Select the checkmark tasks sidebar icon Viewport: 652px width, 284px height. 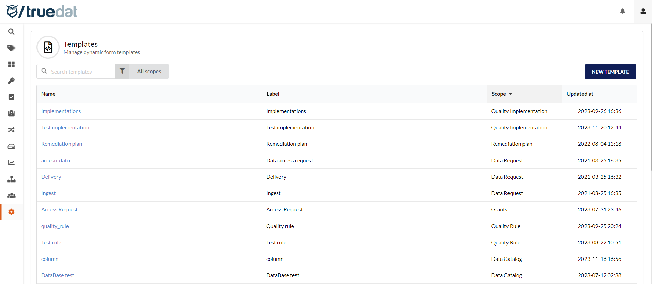[11, 97]
